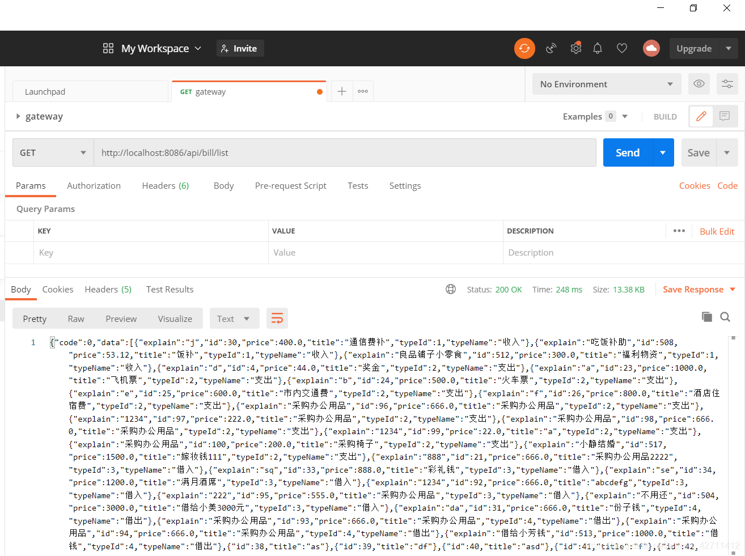Open the My Workspace dropdown
Screen dimensions: 745x556
tap(161, 48)
